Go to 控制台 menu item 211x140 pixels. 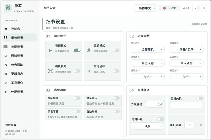pos(20,29)
